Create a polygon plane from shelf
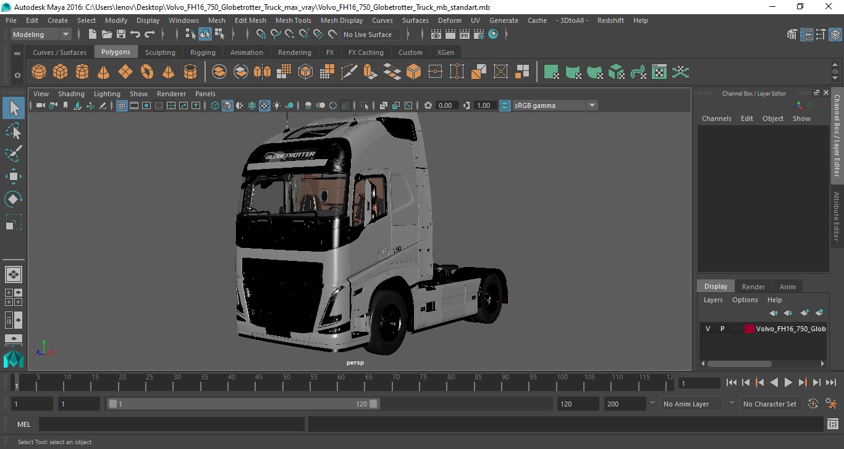Viewport: 844px width, 449px height. (125, 72)
